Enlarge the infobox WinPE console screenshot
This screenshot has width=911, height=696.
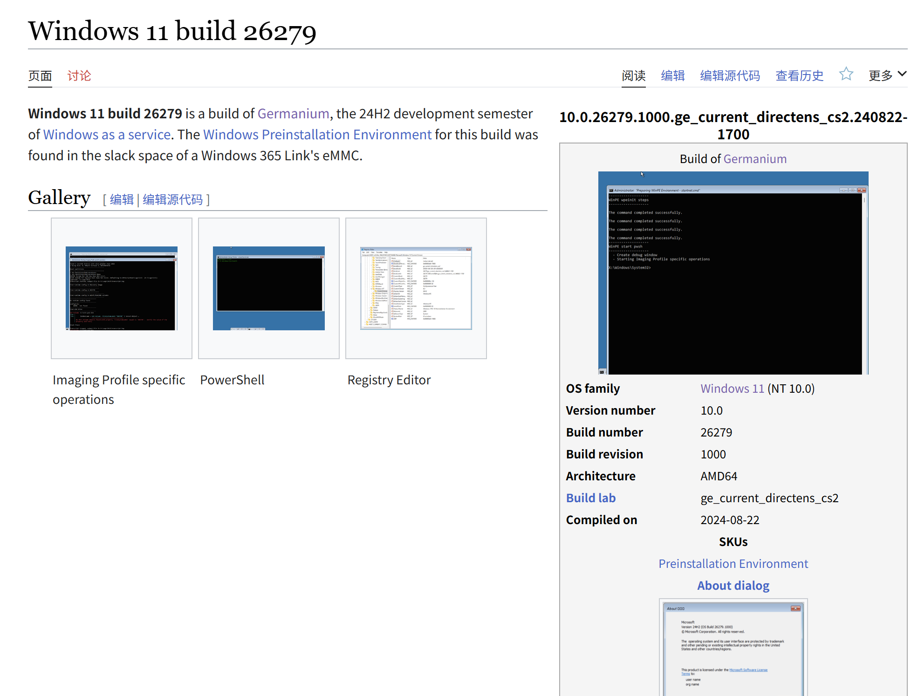pyautogui.click(x=733, y=273)
